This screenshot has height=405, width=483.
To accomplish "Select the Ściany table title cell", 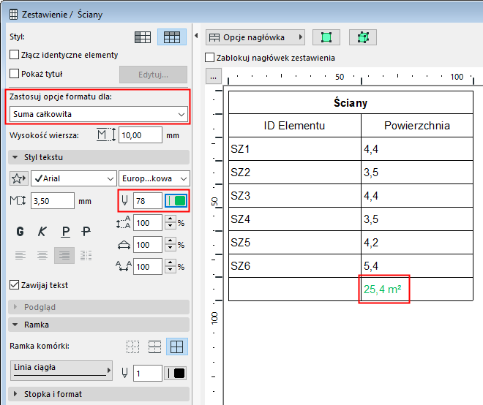I will tap(351, 102).
